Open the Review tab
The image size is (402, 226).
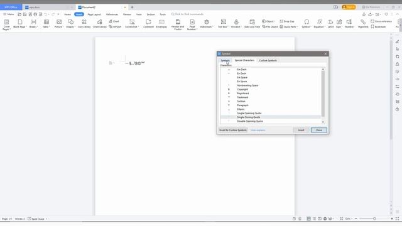tap(127, 14)
